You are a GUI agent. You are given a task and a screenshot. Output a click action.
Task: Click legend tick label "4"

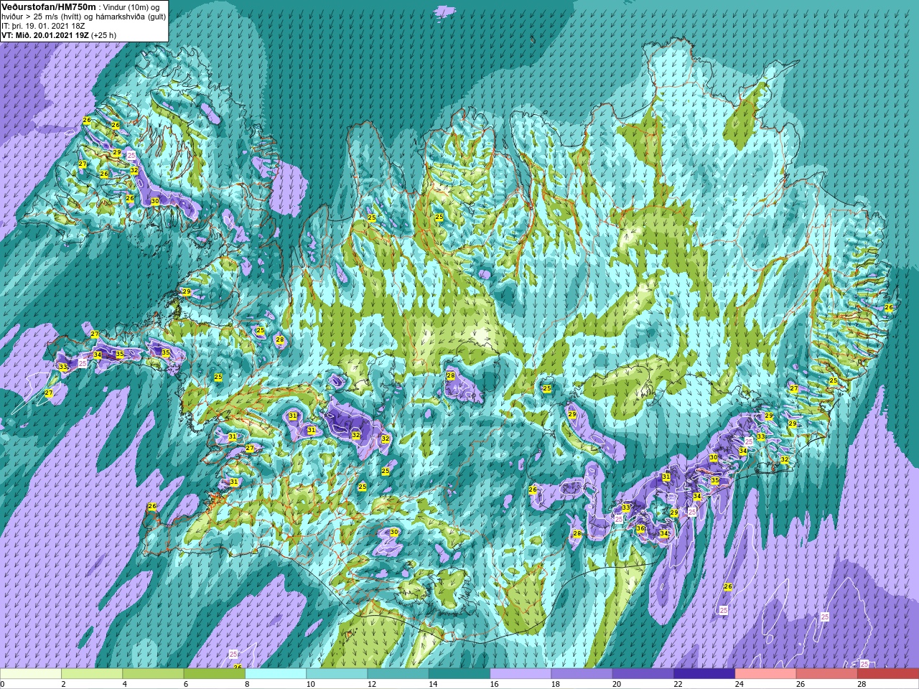(x=124, y=684)
